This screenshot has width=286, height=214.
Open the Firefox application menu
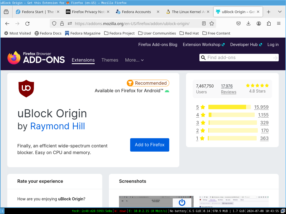pyautogui.click(x=279, y=23)
